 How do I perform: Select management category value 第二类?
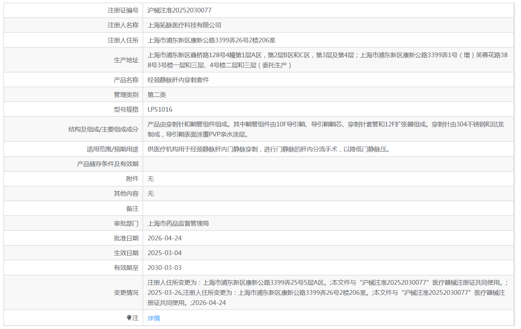click(x=157, y=95)
